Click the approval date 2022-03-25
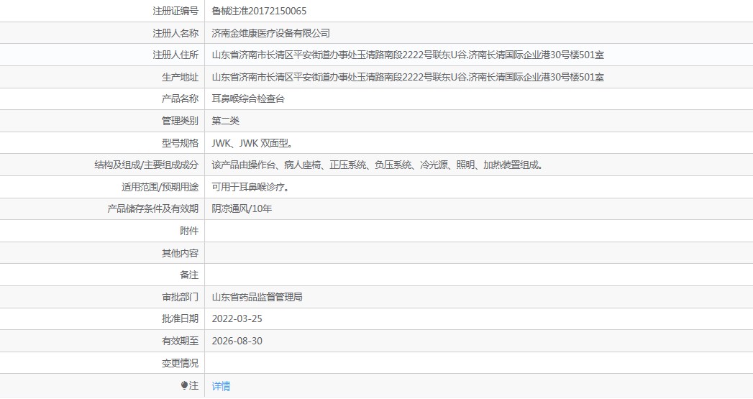Screen dimensions: 753x399 click(x=232, y=318)
